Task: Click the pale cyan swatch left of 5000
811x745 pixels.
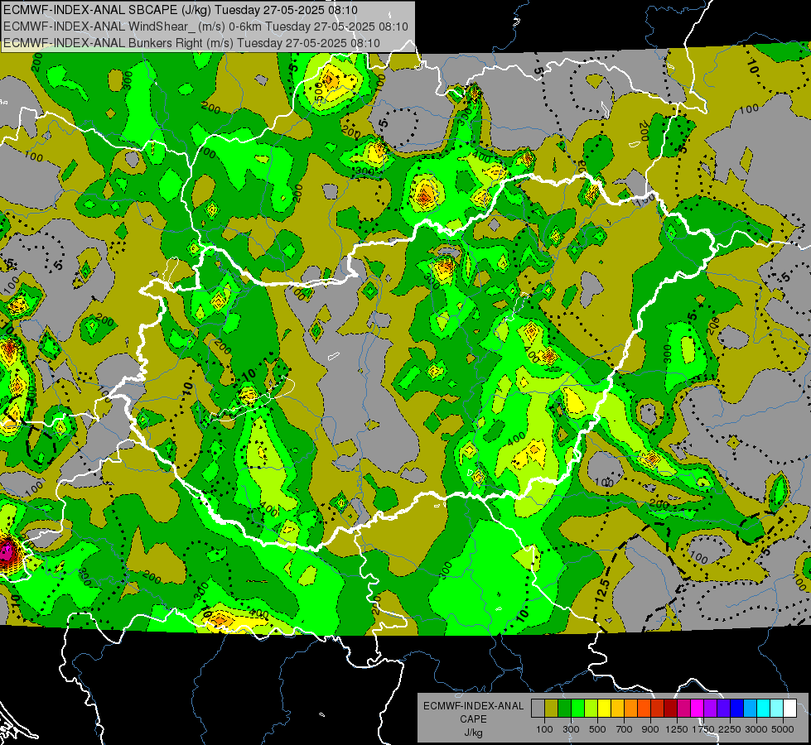Action: tap(777, 709)
